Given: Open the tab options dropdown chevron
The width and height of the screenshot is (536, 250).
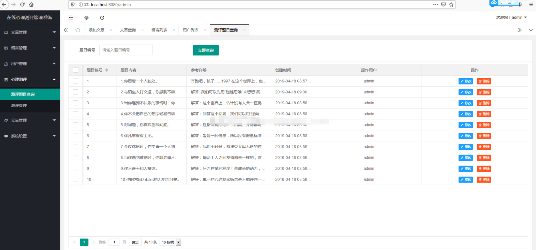Looking at the screenshot, I should click(531, 30).
